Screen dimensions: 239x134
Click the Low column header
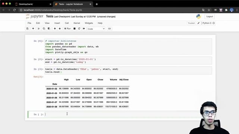(78, 80)
